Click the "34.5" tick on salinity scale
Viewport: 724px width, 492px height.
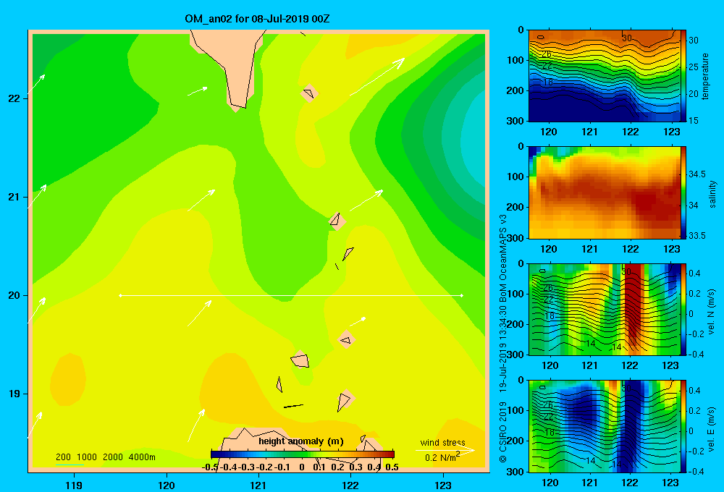pos(697,174)
